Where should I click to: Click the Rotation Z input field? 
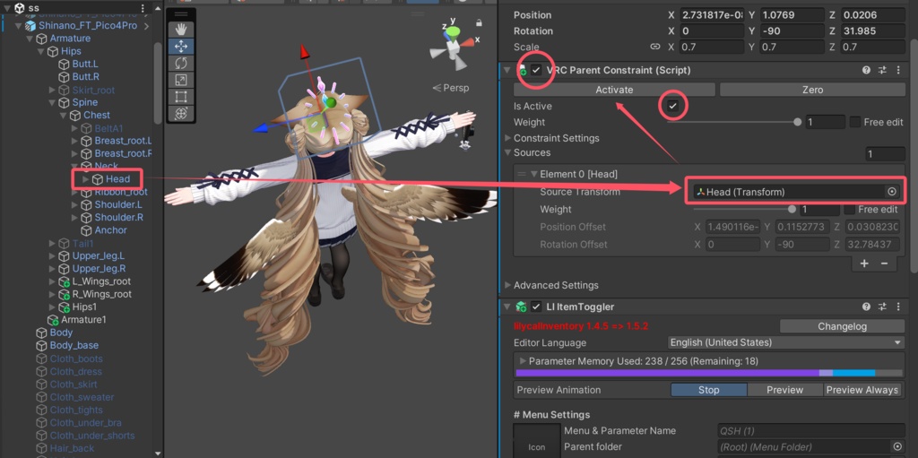(873, 31)
